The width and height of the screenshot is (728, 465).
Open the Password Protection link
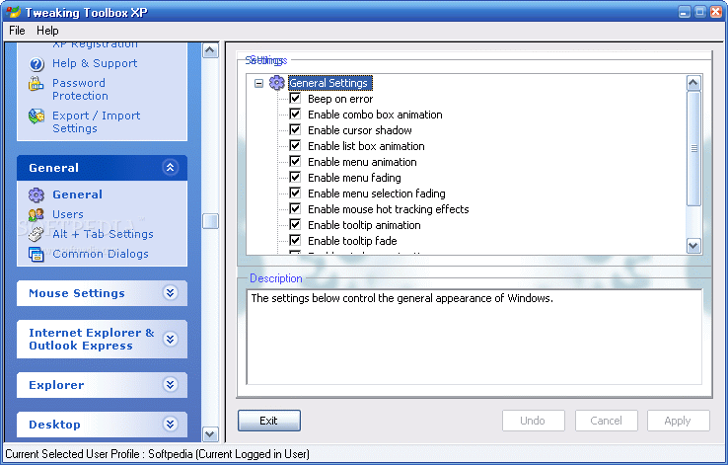[x=80, y=89]
